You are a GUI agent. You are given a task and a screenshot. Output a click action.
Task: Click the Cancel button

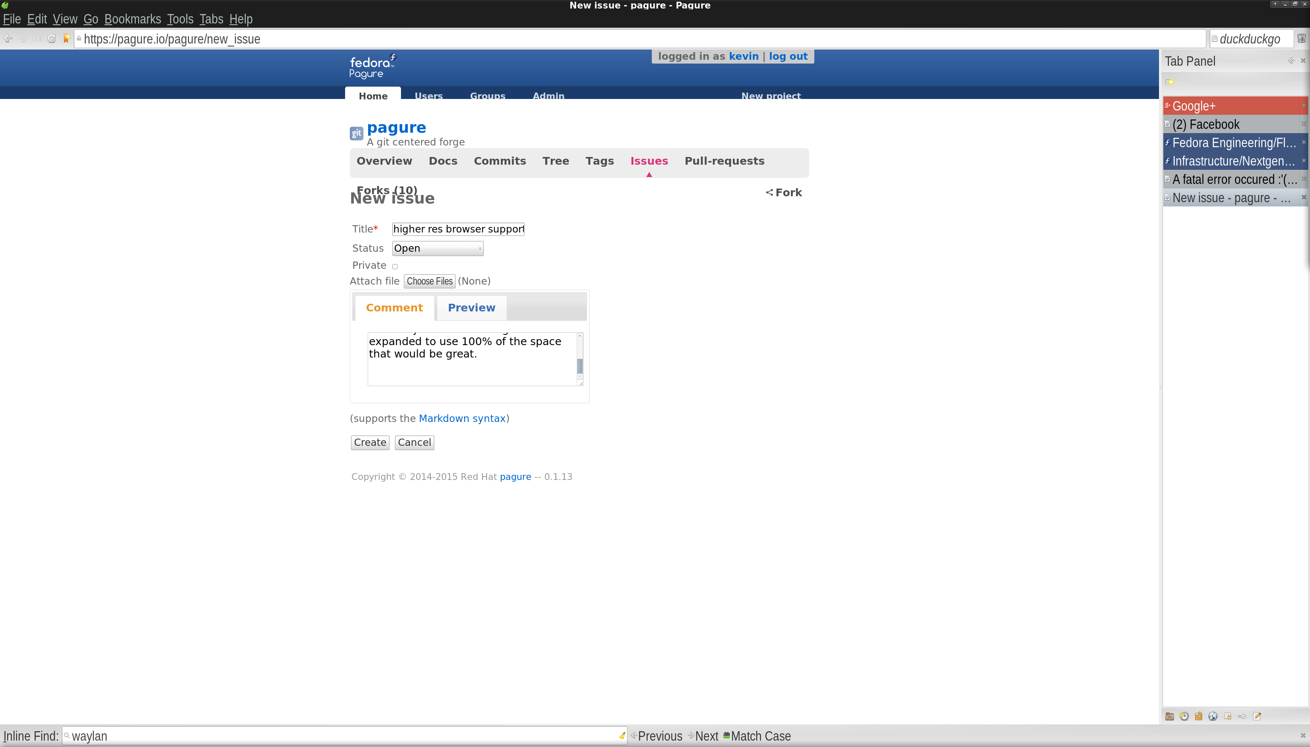[415, 443]
